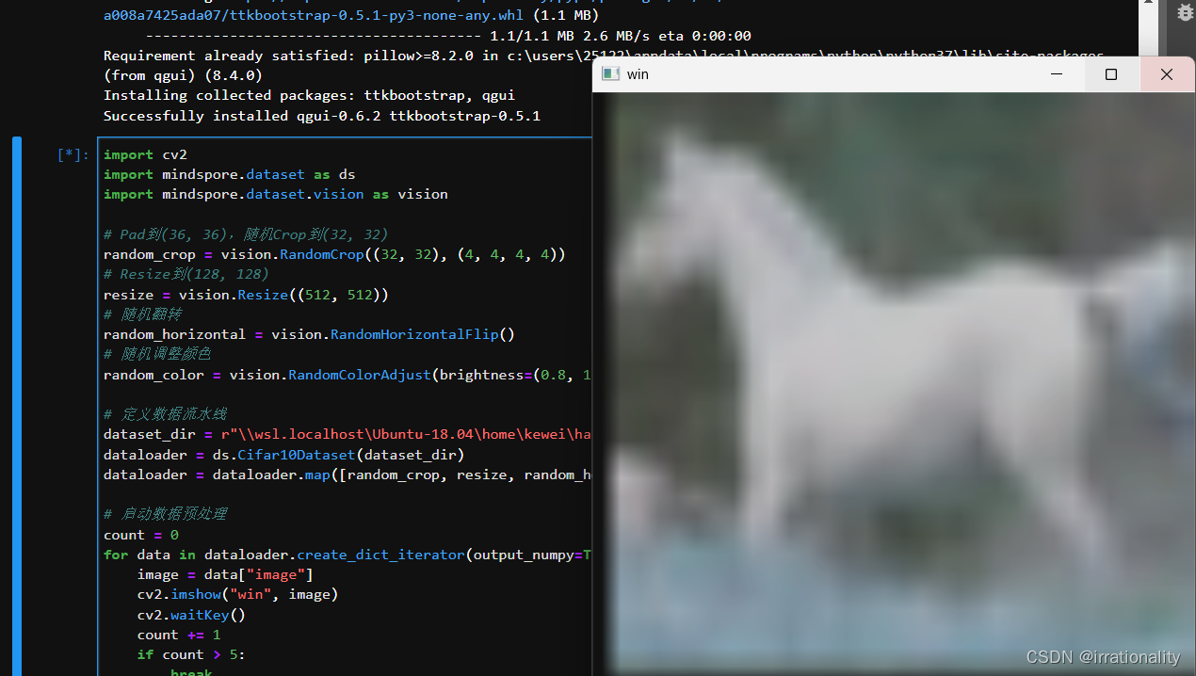Screen dimensions: 1196x676
Task: Maximize the win image window
Action: 1111,74
